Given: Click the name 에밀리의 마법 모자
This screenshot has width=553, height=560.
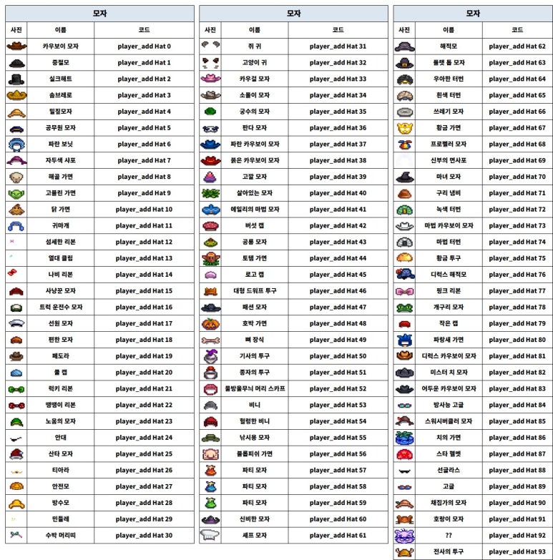Looking at the screenshot, I should point(255,210).
